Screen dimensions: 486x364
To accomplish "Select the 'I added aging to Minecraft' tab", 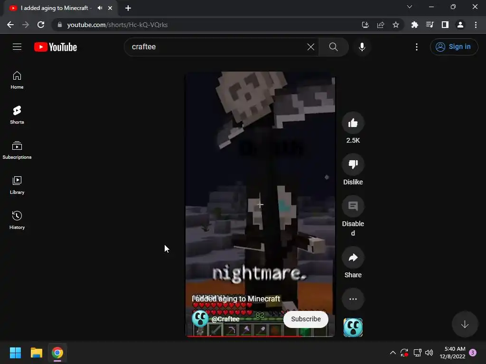I will (56, 8).
